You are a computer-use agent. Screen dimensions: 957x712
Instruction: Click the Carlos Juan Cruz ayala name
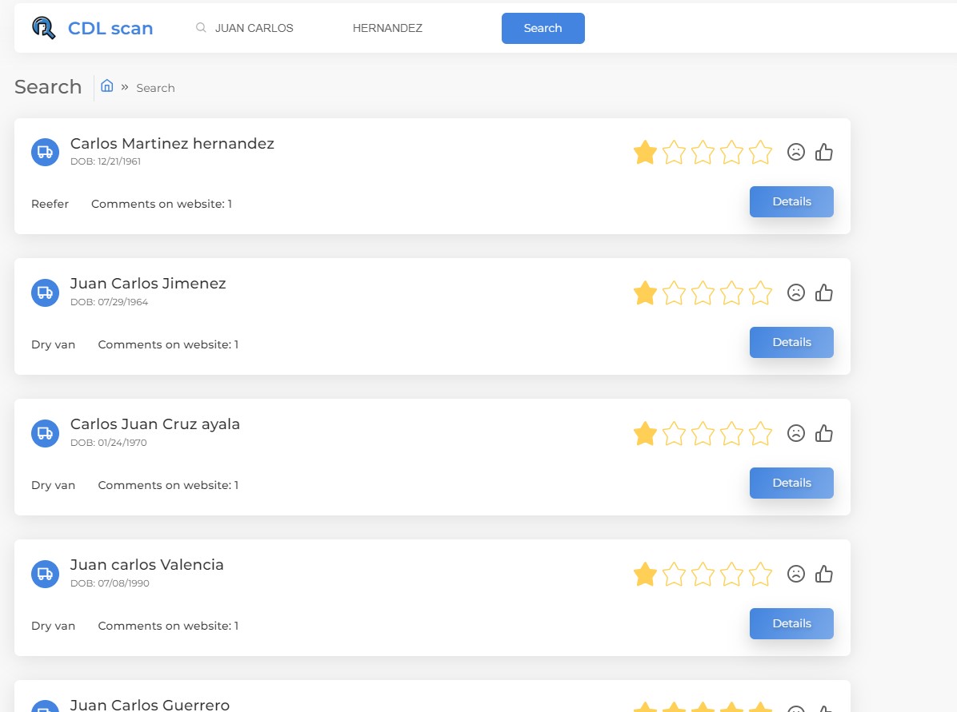(155, 424)
